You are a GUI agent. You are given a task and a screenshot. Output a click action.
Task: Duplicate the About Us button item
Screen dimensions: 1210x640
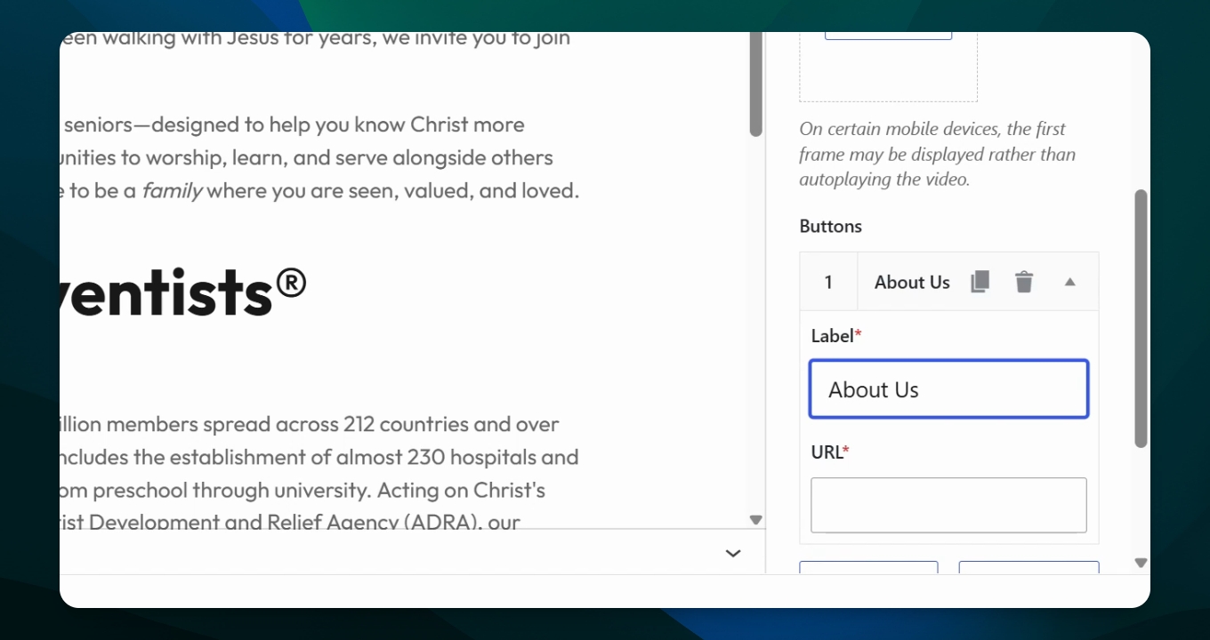click(980, 282)
